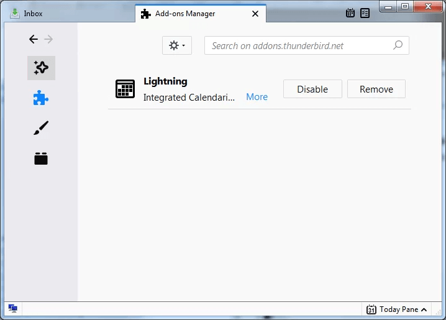Select the Add-ons Manager tab
446x320 pixels.
tap(201, 14)
